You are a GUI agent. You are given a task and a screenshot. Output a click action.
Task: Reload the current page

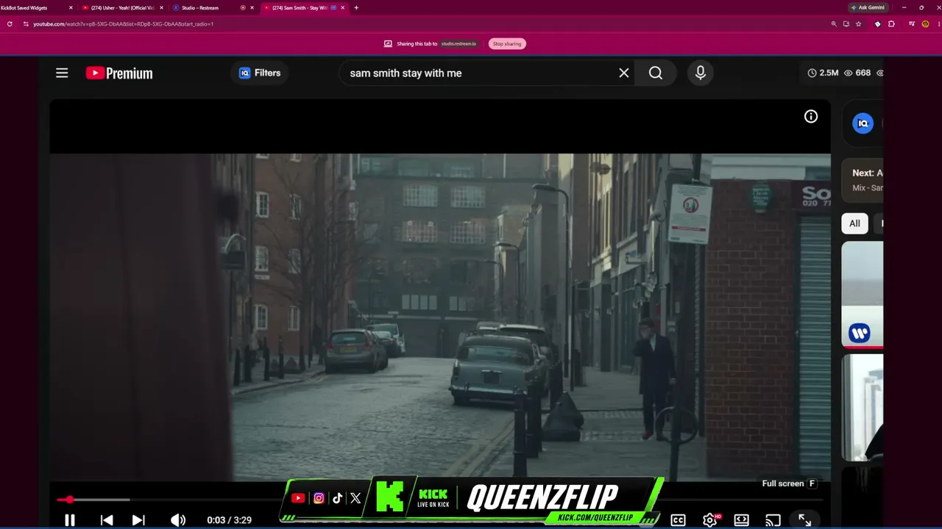coord(10,24)
